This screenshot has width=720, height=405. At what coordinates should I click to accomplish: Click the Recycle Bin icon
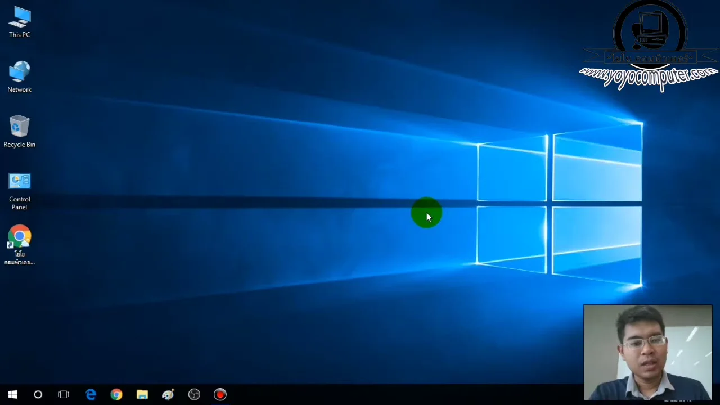click(x=19, y=131)
